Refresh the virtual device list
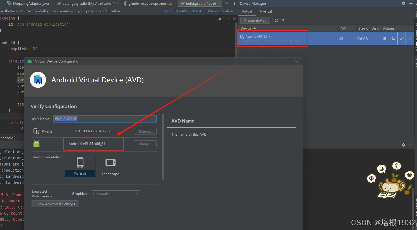 pyautogui.click(x=276, y=20)
